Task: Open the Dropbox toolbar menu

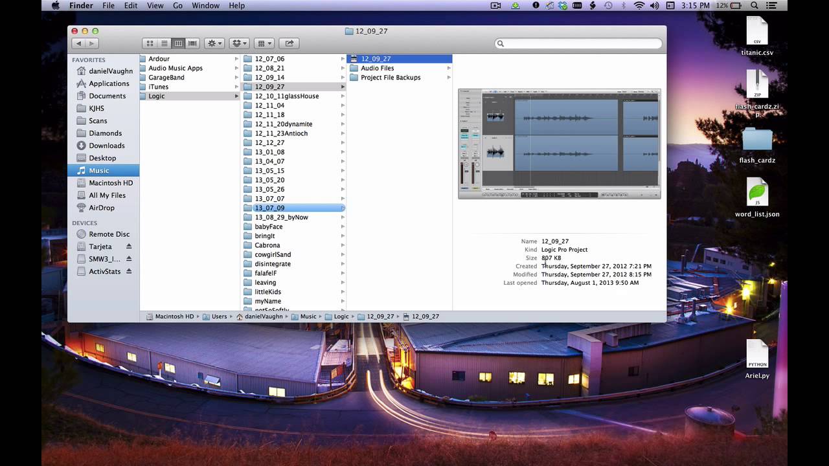Action: coord(240,43)
